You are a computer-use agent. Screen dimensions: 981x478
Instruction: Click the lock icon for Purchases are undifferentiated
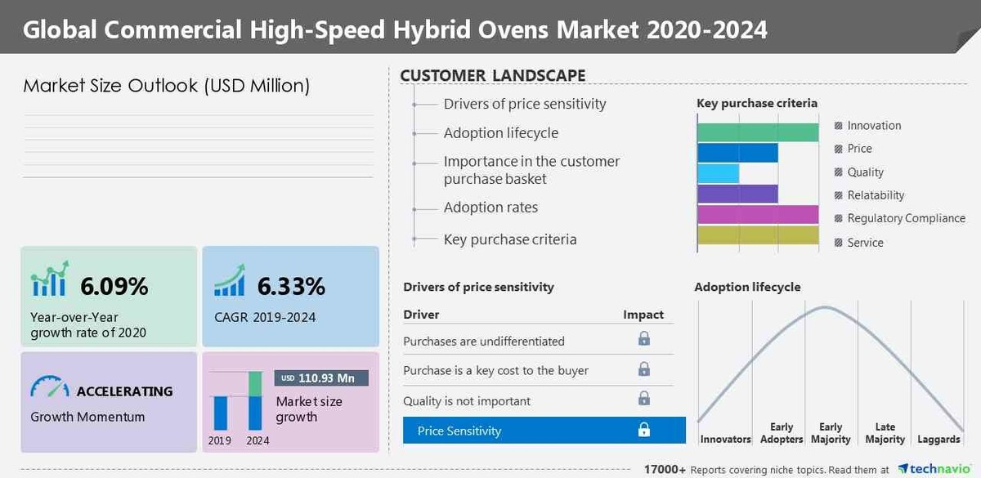pyautogui.click(x=644, y=338)
